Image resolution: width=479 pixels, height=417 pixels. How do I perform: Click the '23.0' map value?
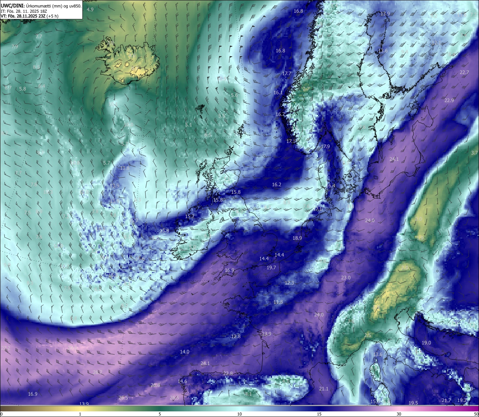tap(346, 278)
